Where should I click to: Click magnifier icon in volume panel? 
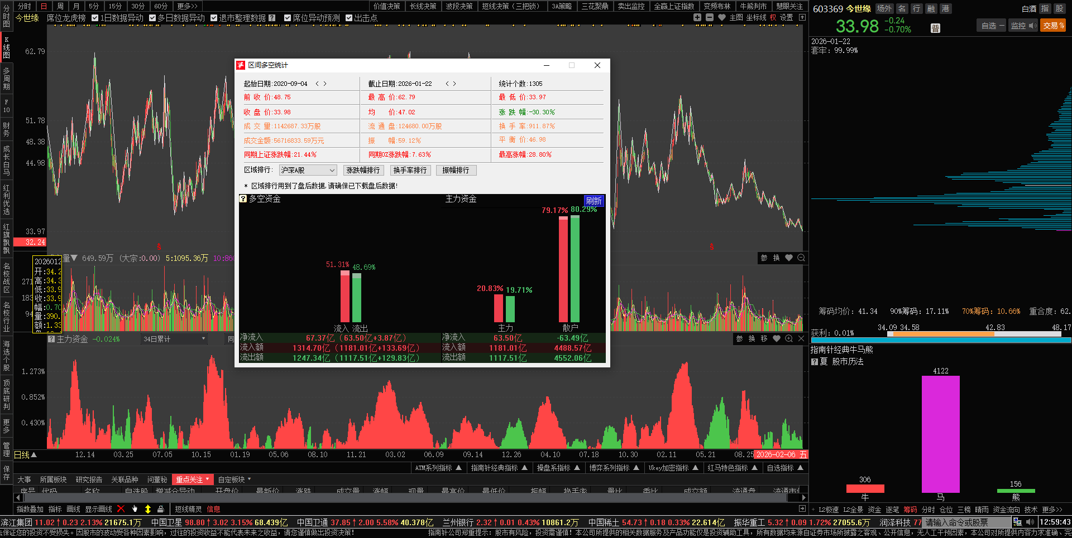coord(801,258)
